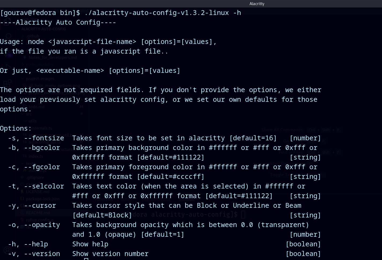Screen dimensions: 382x260
Task: Collapse the utils folder in VS Code
Action: tap(31, 121)
